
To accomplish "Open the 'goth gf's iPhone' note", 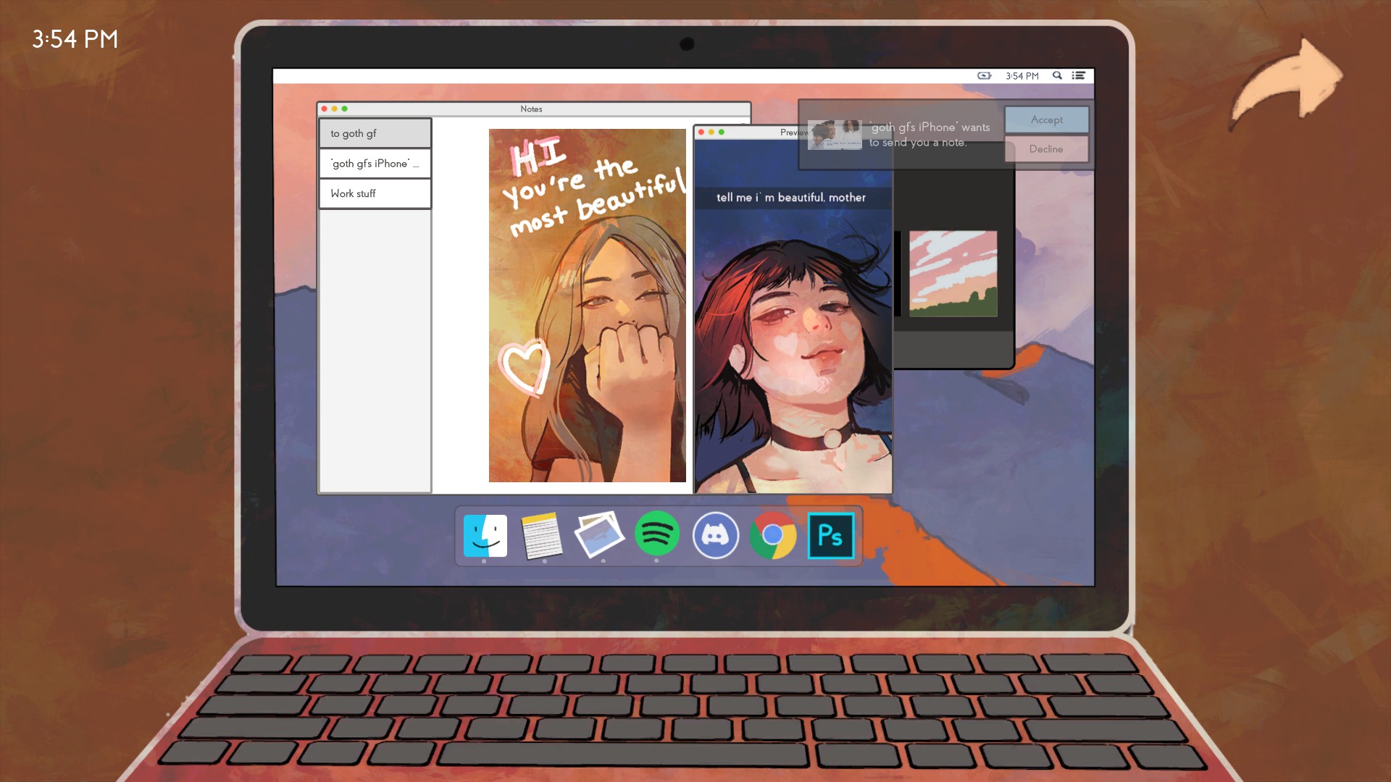I will [x=375, y=164].
